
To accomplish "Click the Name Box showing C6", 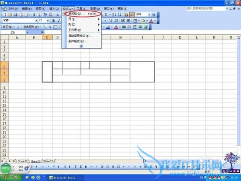I will 13,32.
